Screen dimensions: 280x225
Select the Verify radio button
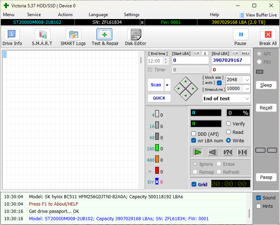coord(228,124)
